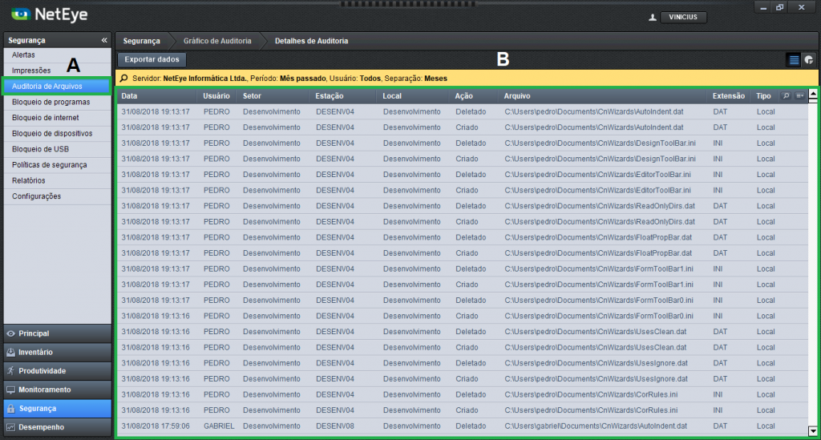Restore down the NetEye window
821x440 pixels.
point(779,7)
